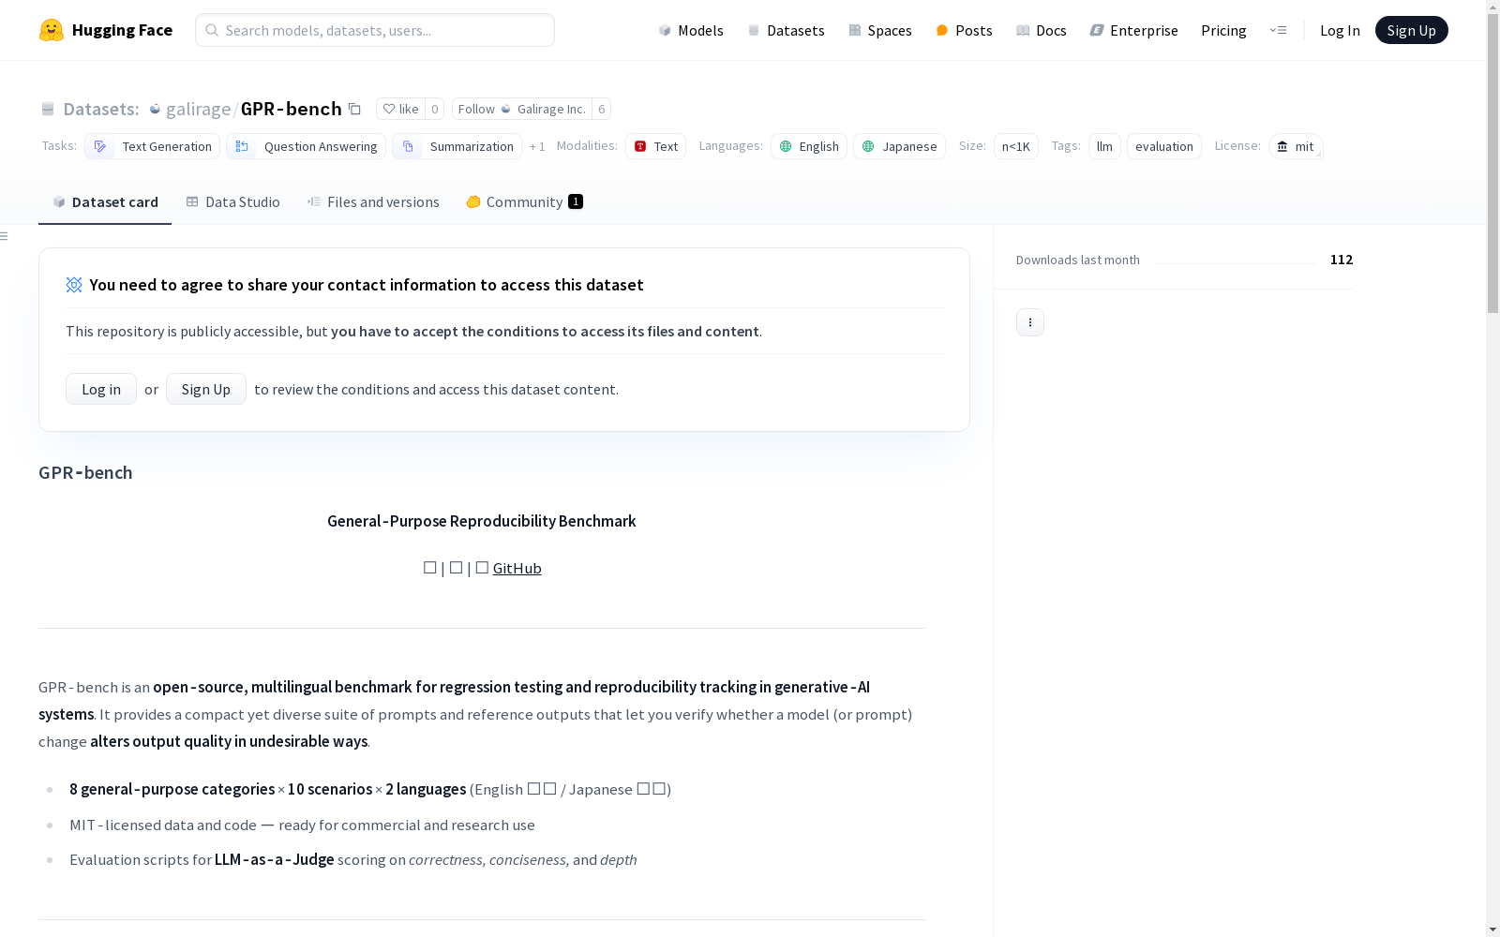
Task: Click the follower count showing 6
Action: tap(601, 109)
